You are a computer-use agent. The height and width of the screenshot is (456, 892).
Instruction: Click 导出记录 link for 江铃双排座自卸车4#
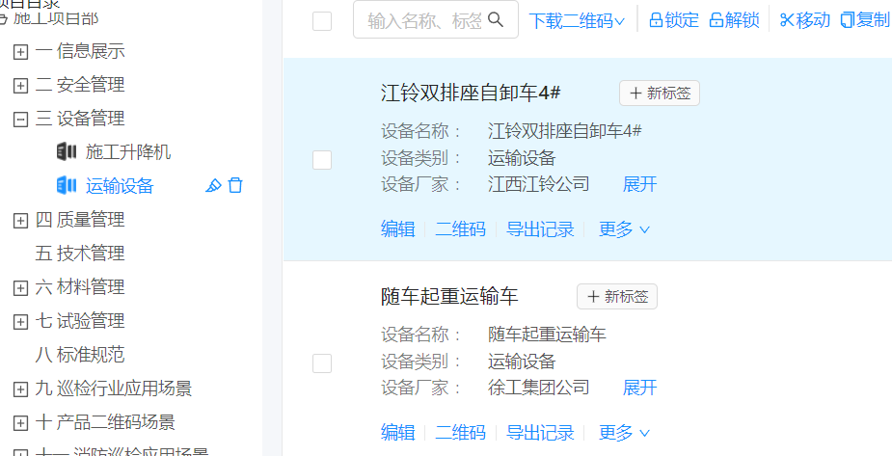[540, 229]
